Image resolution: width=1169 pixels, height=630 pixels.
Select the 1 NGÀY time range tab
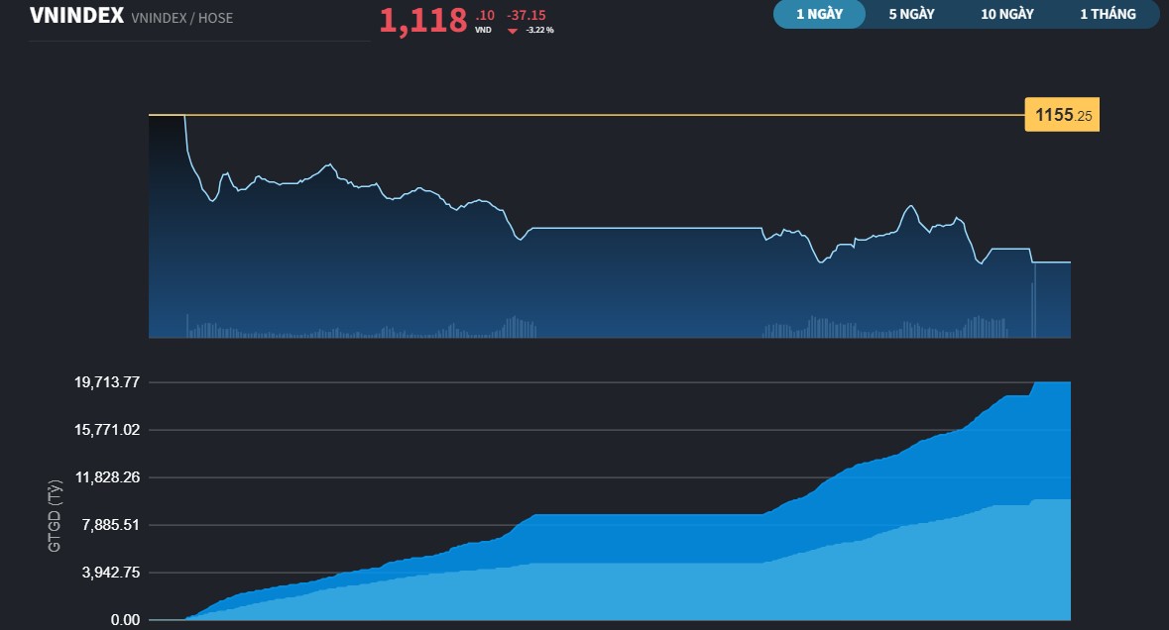tap(819, 14)
